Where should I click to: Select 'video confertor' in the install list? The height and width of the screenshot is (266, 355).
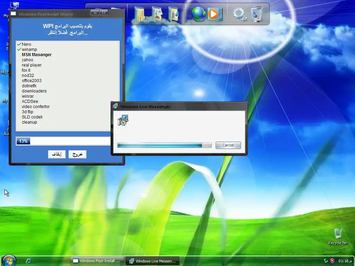pyautogui.click(x=36, y=107)
